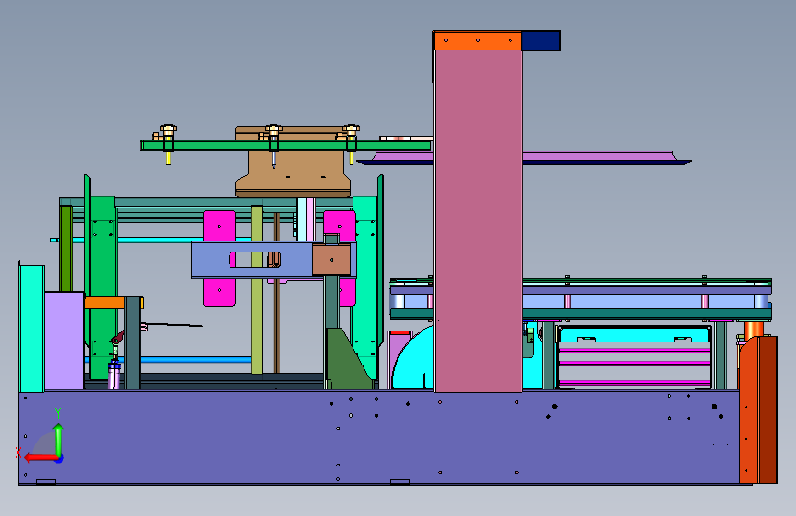Select the tall cyan-teal panel at far left

(x=32, y=329)
